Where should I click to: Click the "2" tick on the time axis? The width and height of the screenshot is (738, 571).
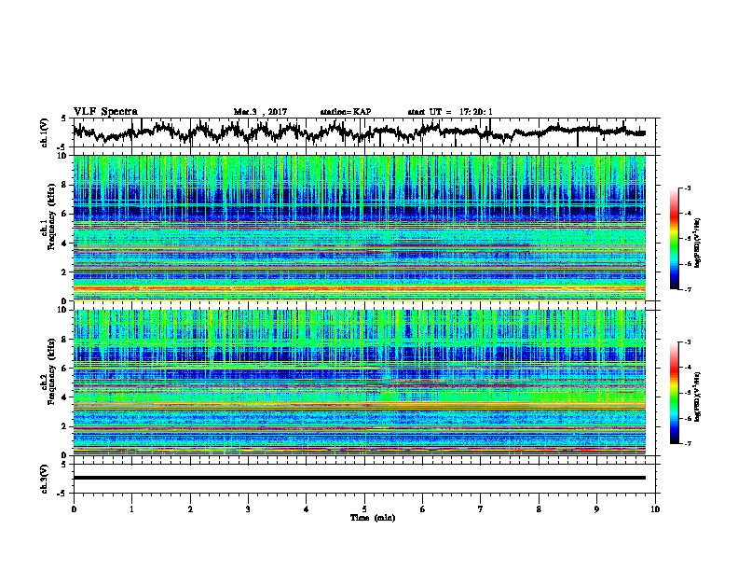click(190, 509)
